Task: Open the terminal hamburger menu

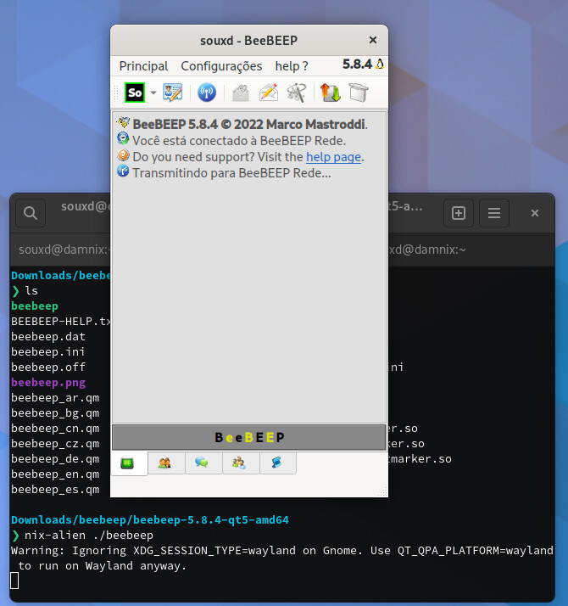Action: [x=494, y=213]
